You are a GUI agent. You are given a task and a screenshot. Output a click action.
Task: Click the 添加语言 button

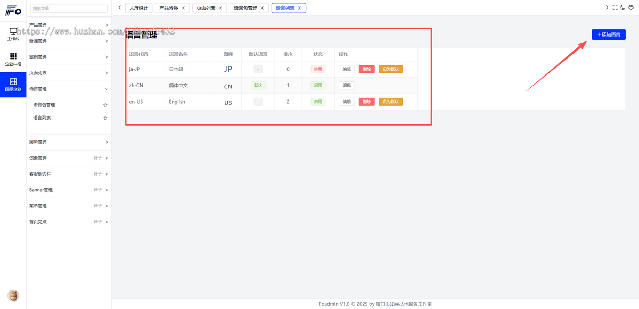click(609, 34)
